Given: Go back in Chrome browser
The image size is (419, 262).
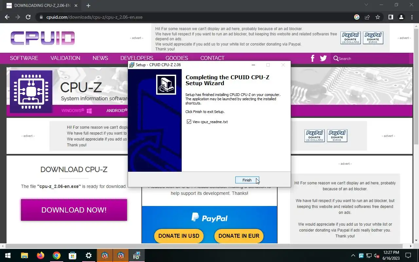Looking at the screenshot, I should coord(7,17).
